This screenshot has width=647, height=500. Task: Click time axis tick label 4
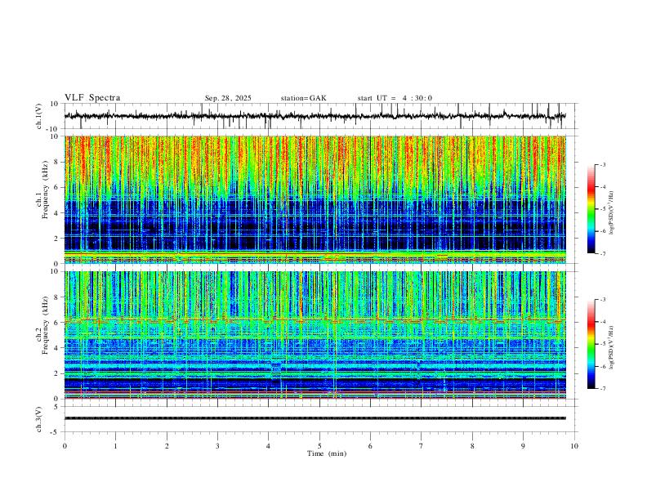(x=268, y=446)
